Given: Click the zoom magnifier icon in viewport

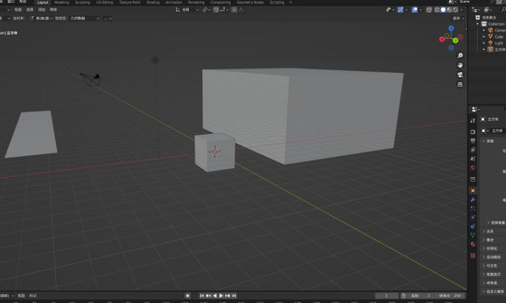Looking at the screenshot, I should pos(460,55).
